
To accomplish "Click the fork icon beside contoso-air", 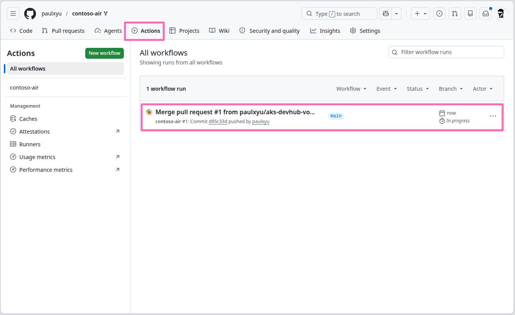I will [106, 14].
